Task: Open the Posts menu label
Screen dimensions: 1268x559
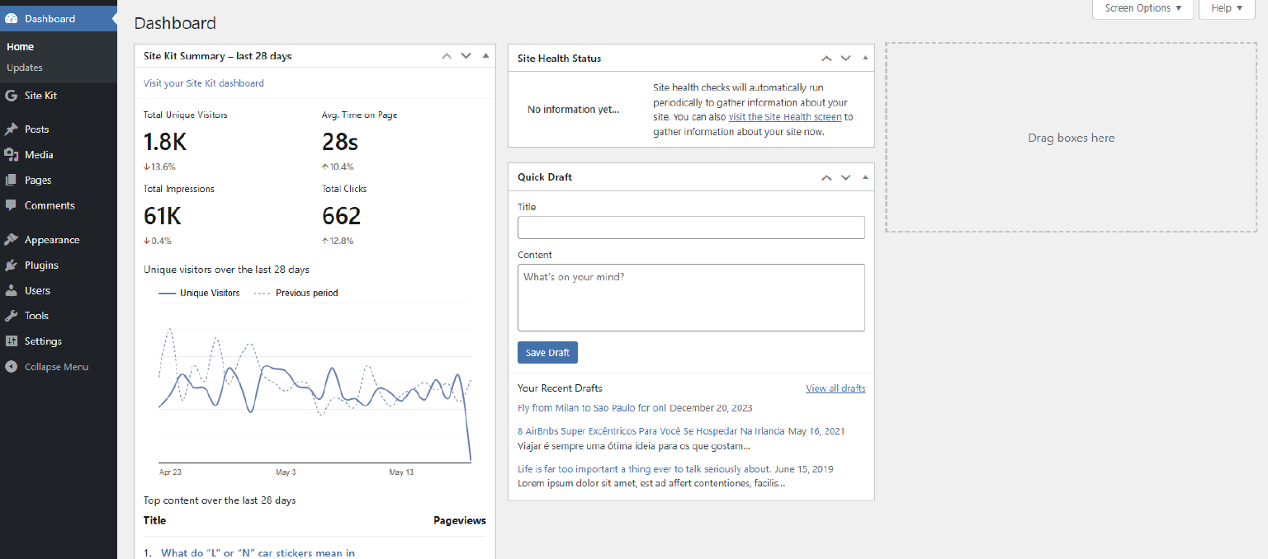Action: pos(36,129)
